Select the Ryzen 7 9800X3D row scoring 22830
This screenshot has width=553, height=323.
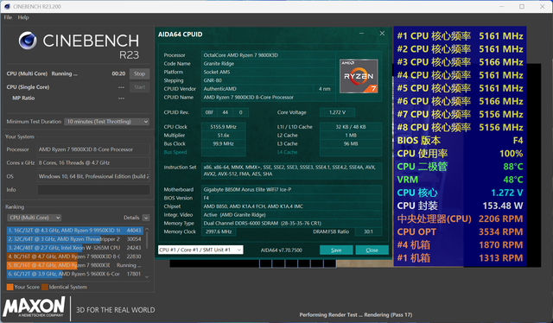75,256
